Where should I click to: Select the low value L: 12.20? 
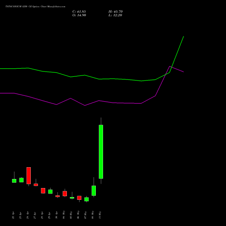click(115, 15)
